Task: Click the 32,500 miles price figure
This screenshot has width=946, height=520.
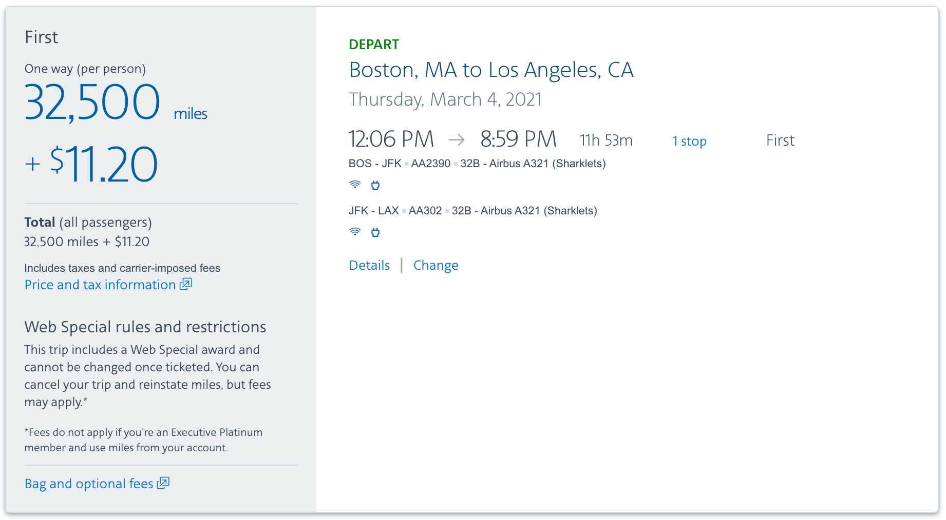Action: [x=92, y=103]
